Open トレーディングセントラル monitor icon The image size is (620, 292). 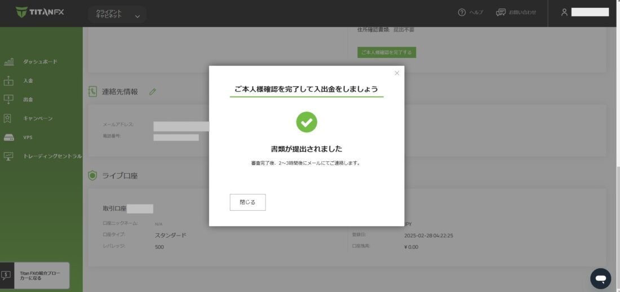(x=9, y=156)
